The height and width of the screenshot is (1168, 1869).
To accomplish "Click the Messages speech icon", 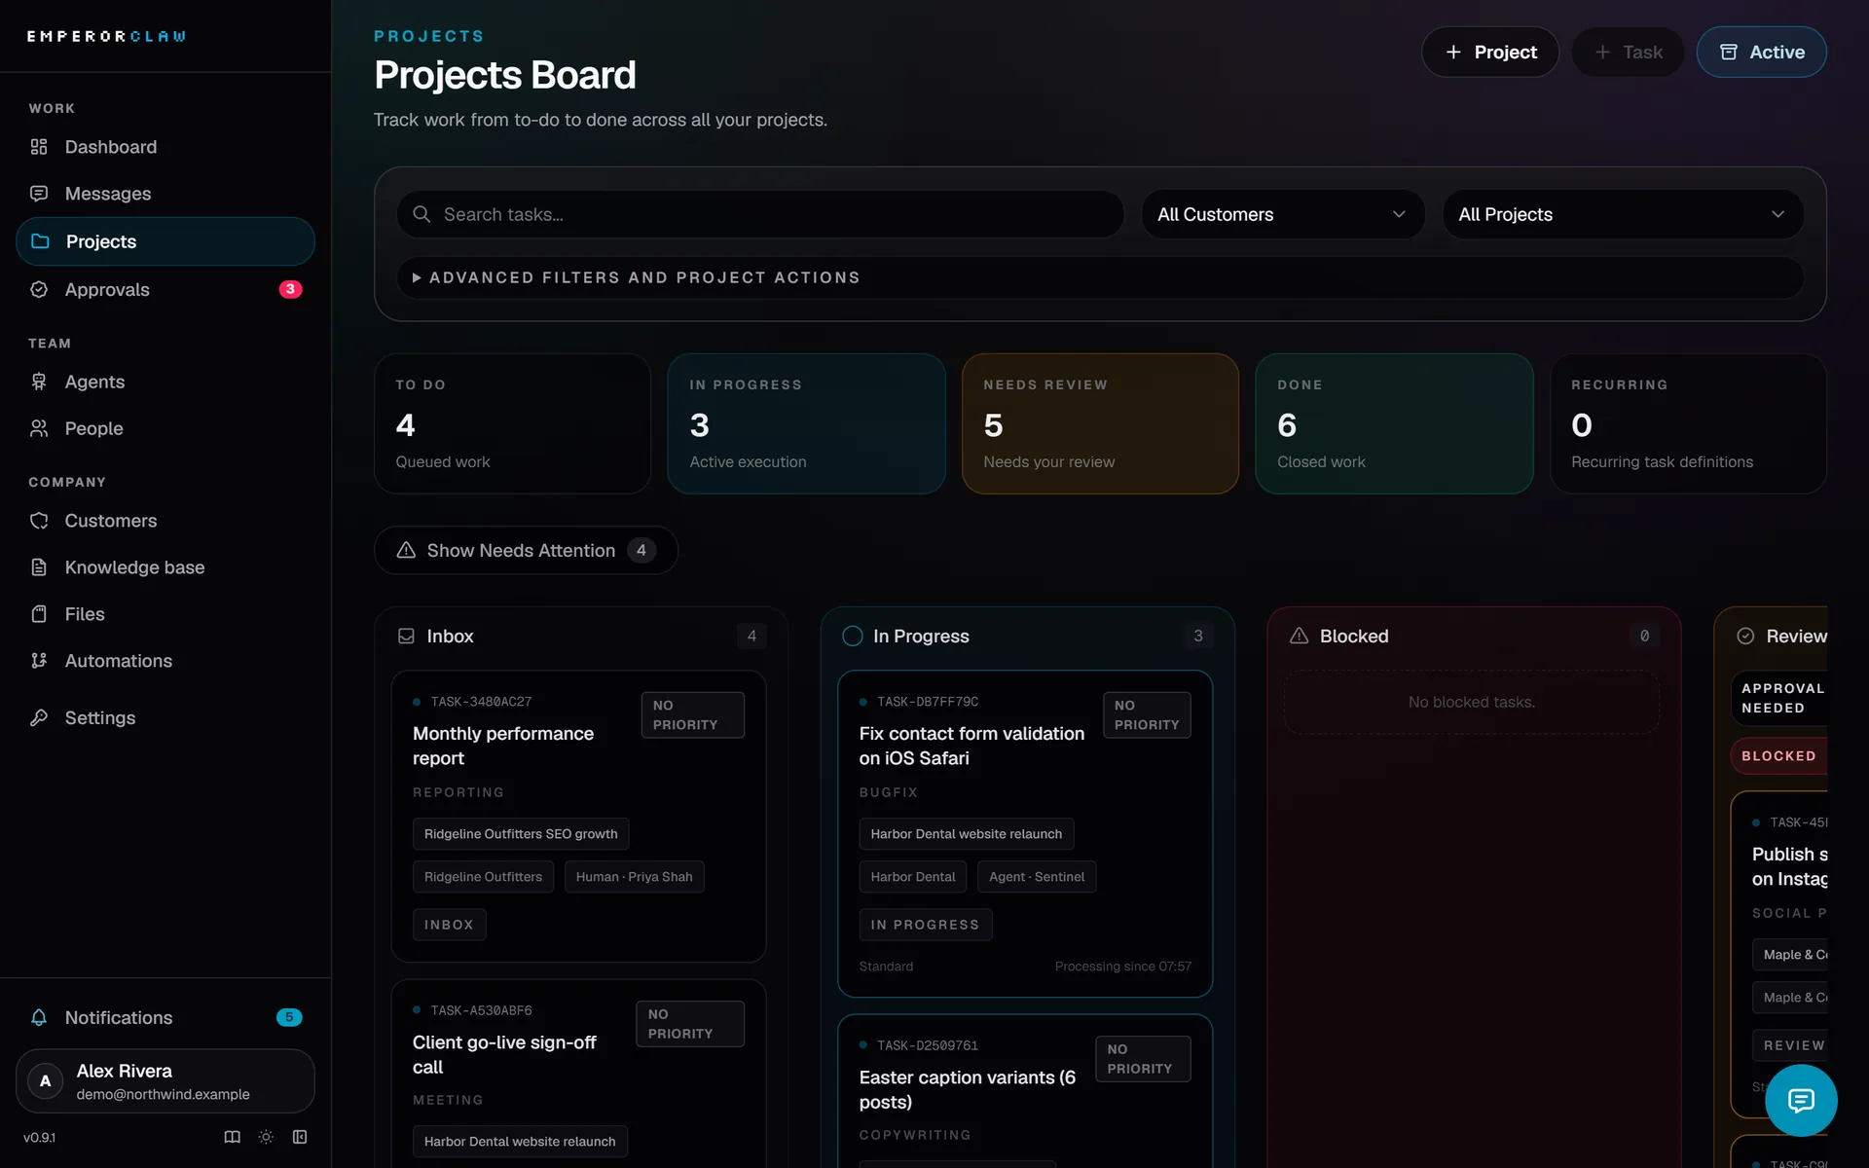I will tap(39, 194).
